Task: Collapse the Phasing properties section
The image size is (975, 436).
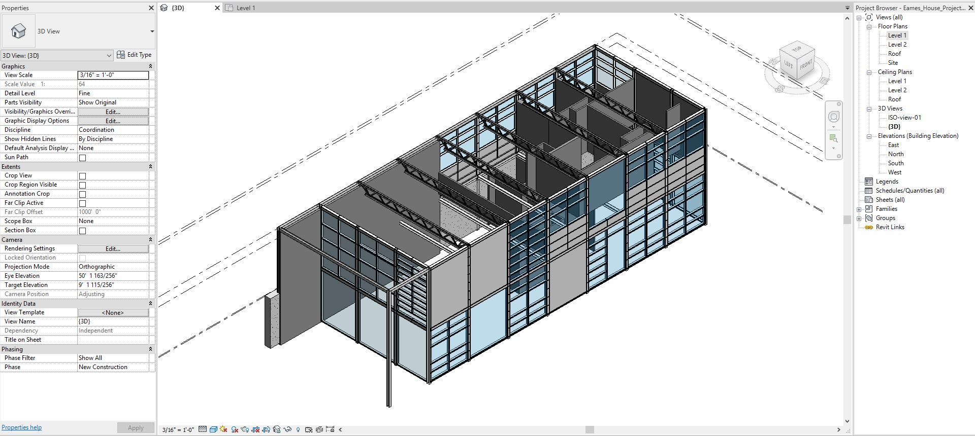Action: click(x=150, y=349)
